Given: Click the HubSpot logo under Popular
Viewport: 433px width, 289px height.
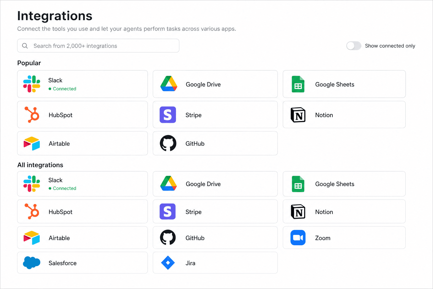Looking at the screenshot, I should point(32,115).
